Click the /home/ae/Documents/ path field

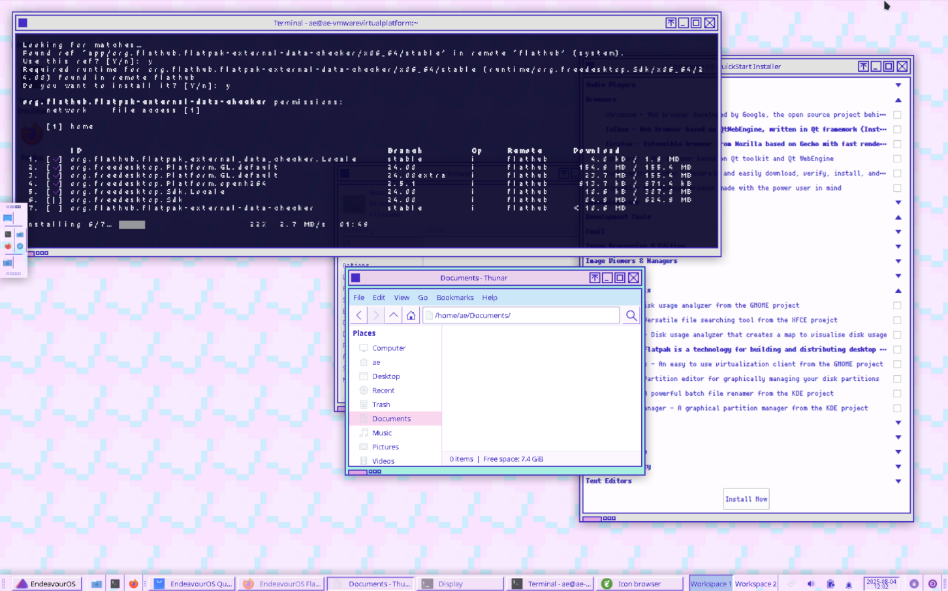click(521, 316)
